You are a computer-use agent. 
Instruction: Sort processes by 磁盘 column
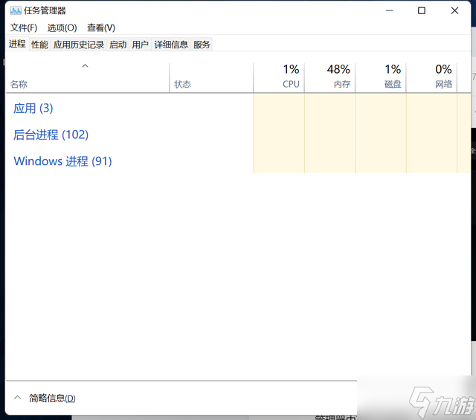pyautogui.click(x=381, y=78)
